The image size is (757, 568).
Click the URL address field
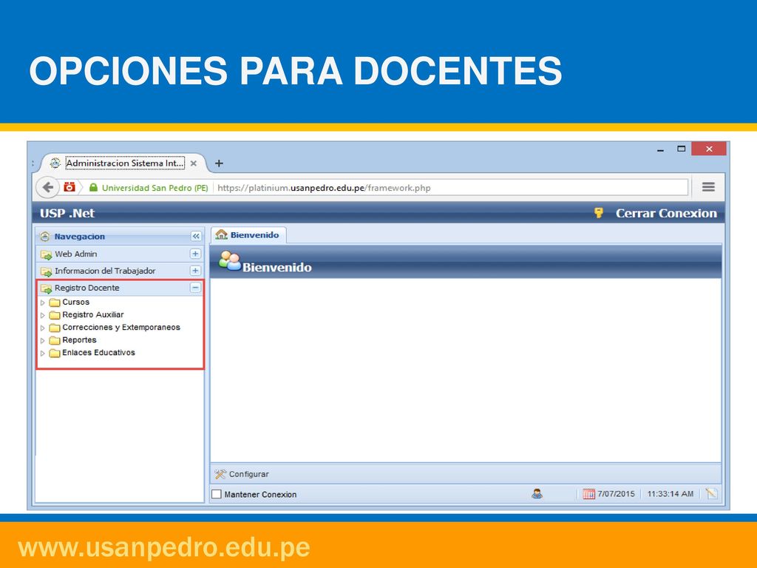point(452,187)
